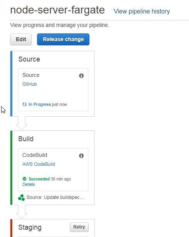The width and height of the screenshot is (189, 237).
Task: Click the CodeBuild action info icon
Action: point(81,155)
